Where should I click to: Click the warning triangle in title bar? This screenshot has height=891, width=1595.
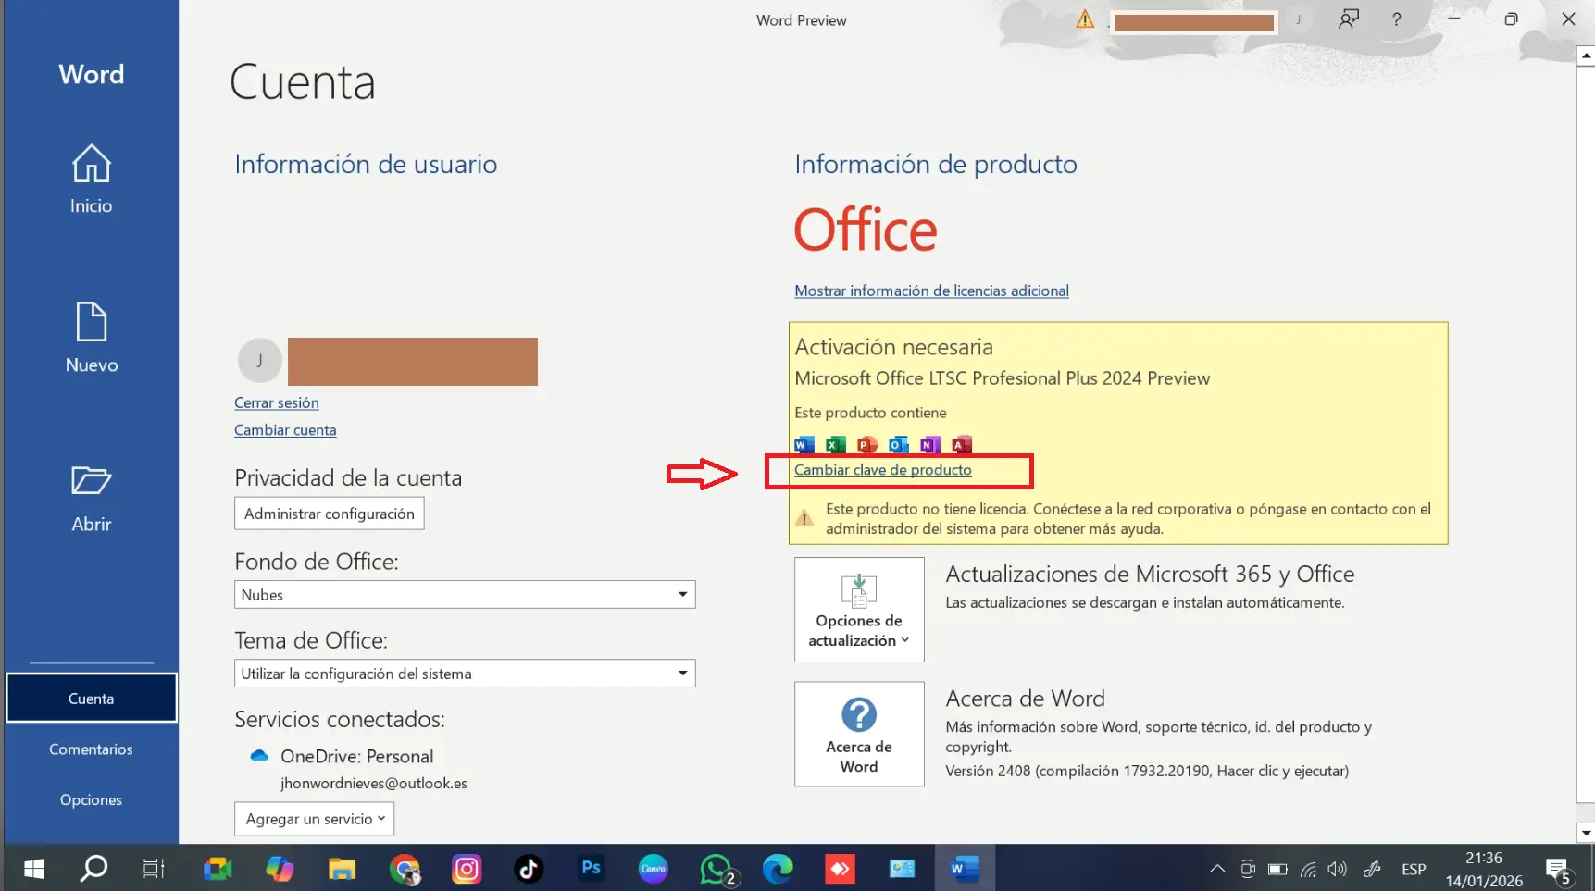pyautogui.click(x=1084, y=19)
